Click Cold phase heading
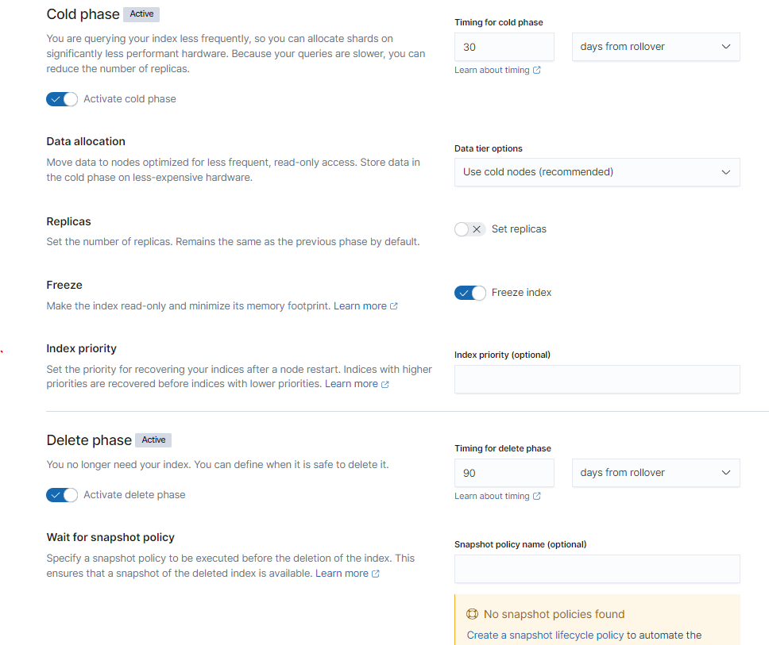This screenshot has width=769, height=645. pyautogui.click(x=83, y=14)
